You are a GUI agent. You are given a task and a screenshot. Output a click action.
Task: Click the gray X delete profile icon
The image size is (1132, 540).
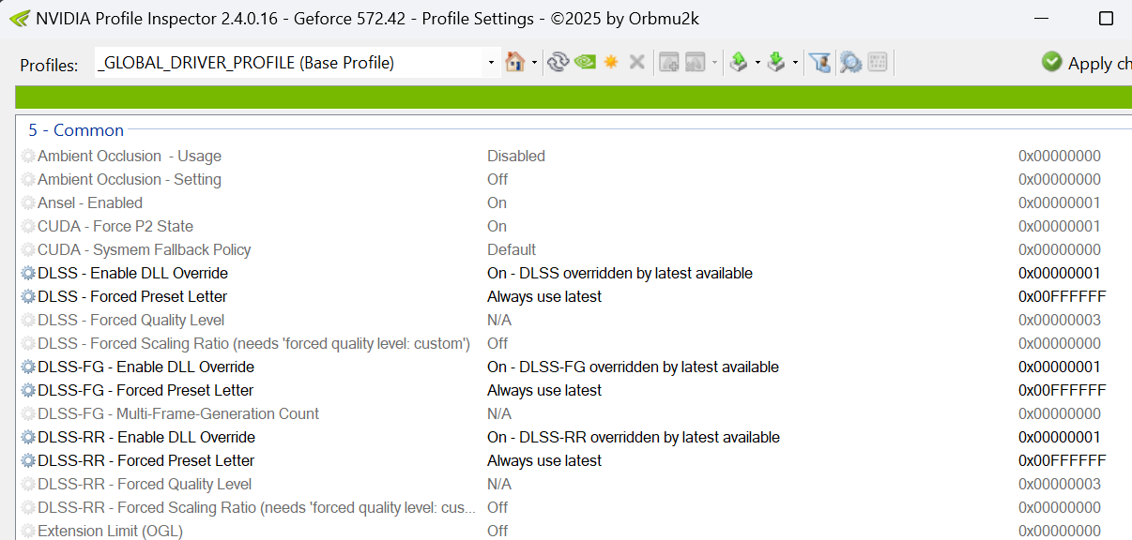(x=637, y=62)
